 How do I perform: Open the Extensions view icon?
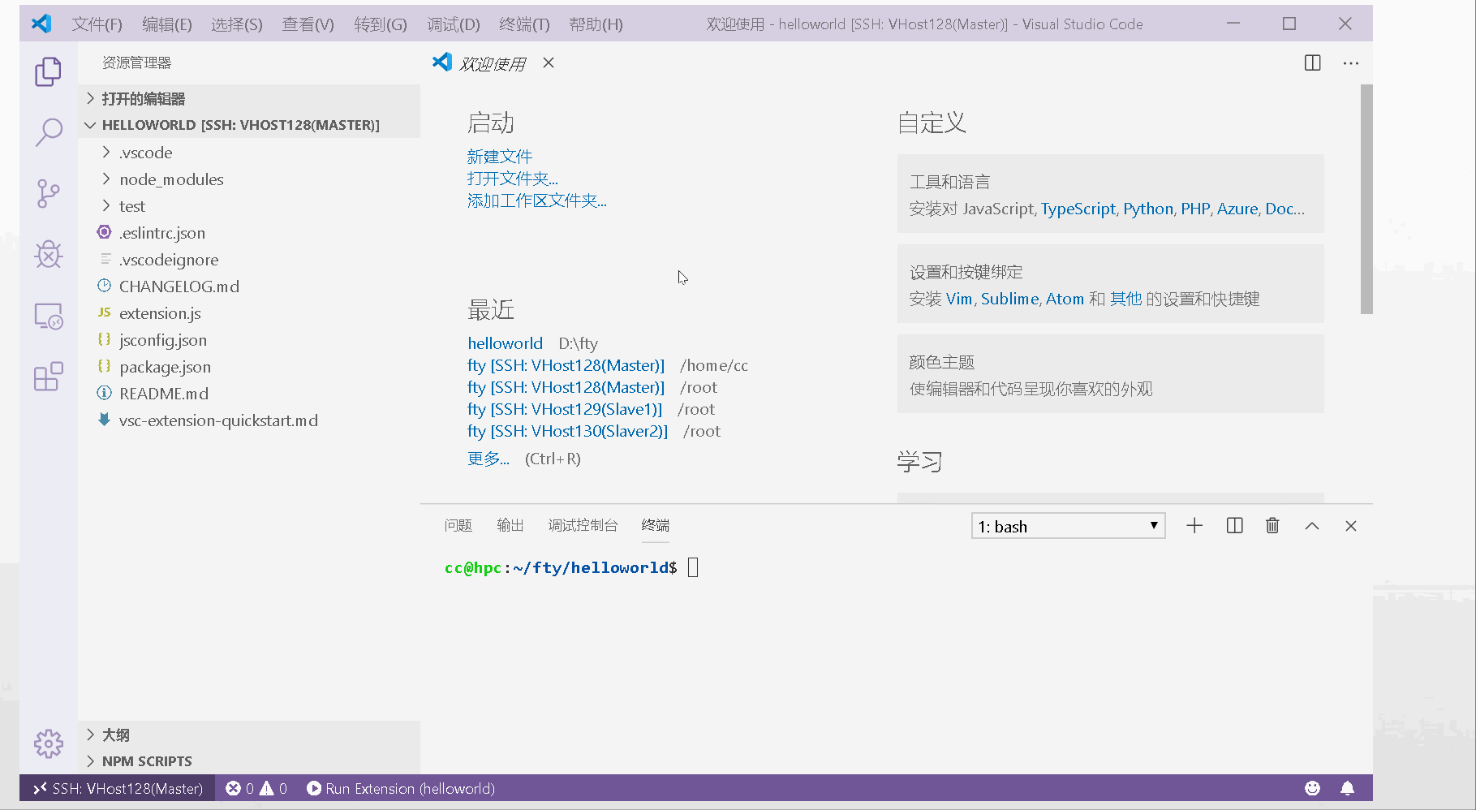48,377
